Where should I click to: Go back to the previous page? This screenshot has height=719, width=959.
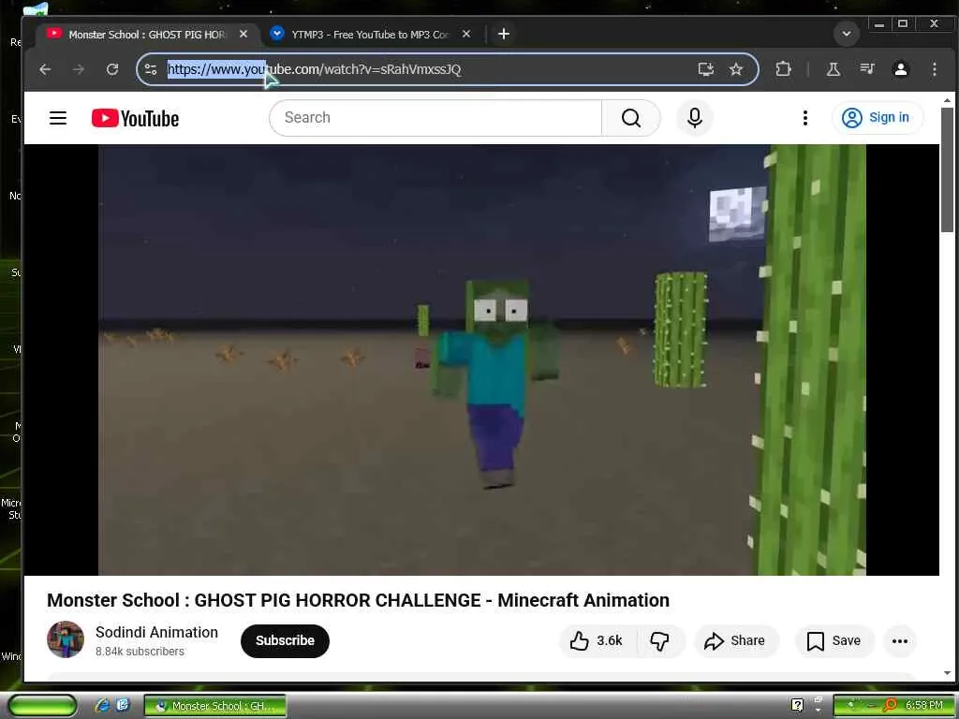click(45, 69)
